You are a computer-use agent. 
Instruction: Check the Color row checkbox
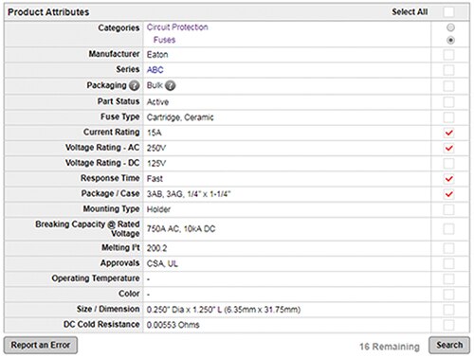[448, 295]
